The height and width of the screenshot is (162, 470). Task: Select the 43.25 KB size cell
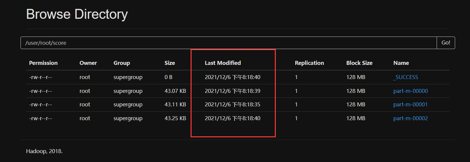175,118
